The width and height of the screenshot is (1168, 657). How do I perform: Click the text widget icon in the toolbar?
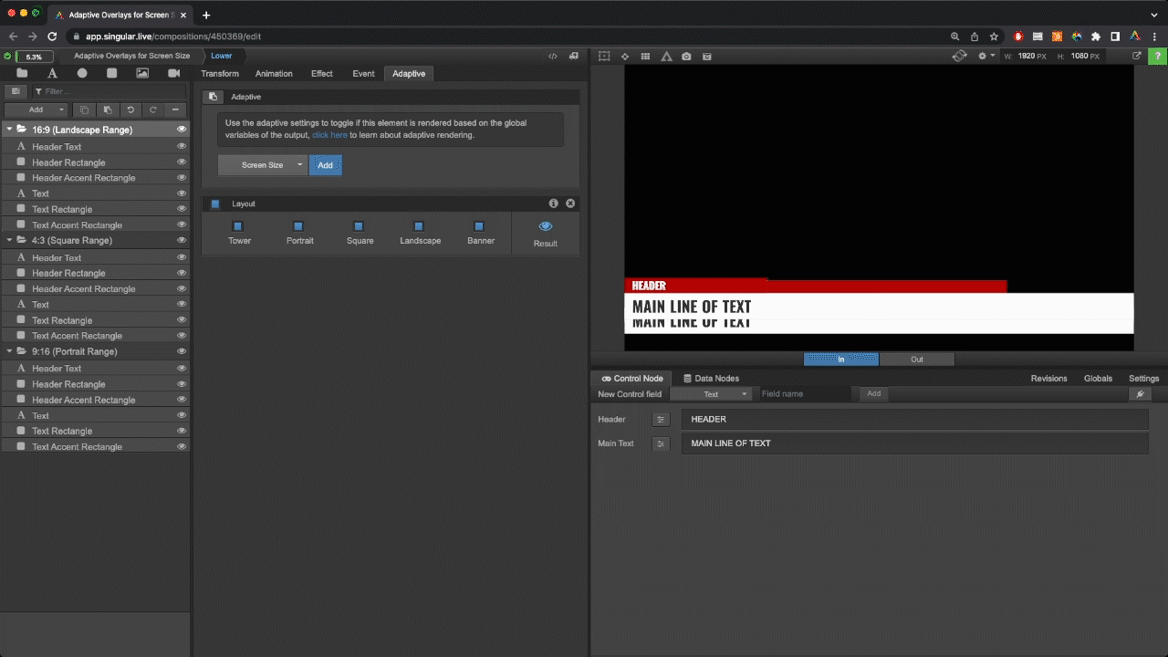tap(52, 73)
